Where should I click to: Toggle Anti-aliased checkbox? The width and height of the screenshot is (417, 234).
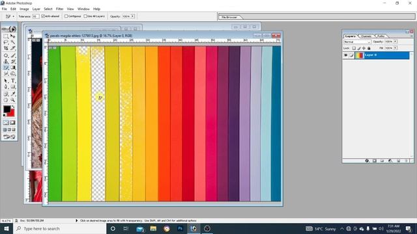pyautogui.click(x=43, y=16)
